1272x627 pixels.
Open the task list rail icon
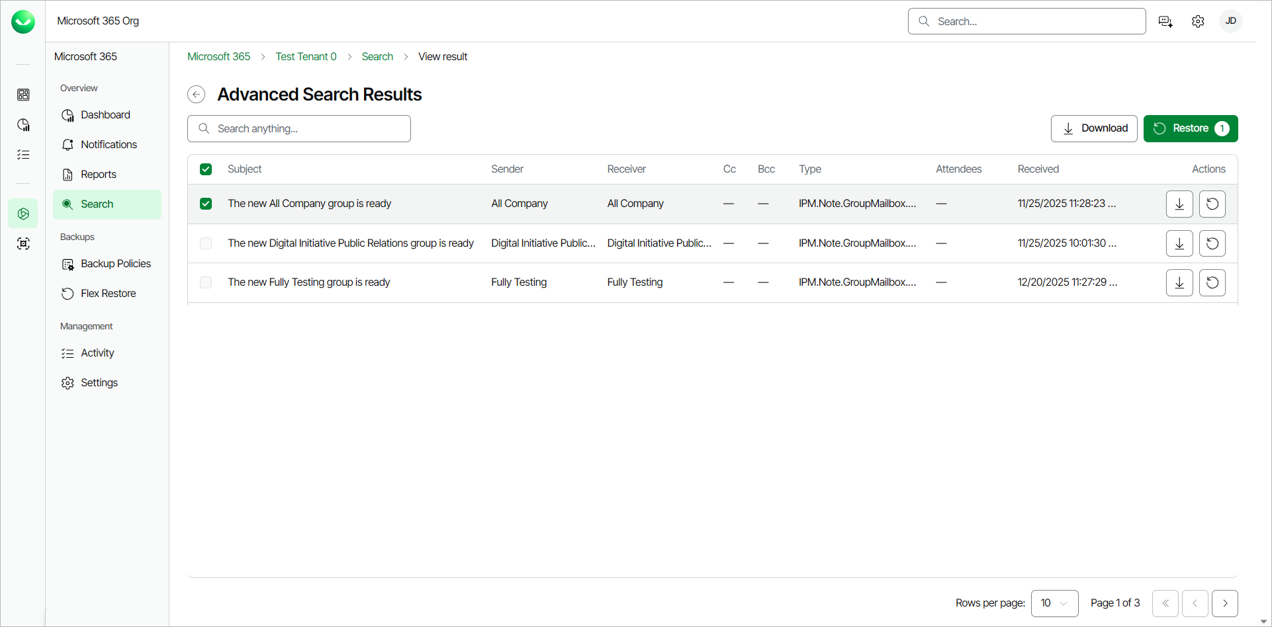tap(23, 155)
